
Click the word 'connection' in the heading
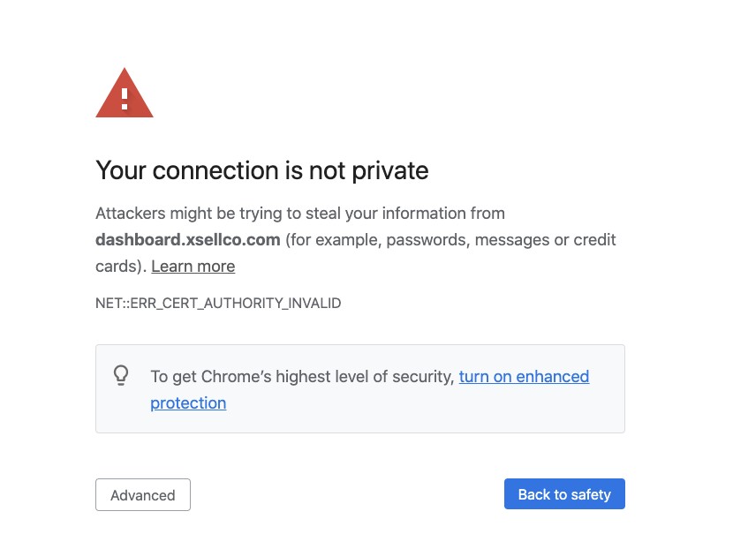215,170
